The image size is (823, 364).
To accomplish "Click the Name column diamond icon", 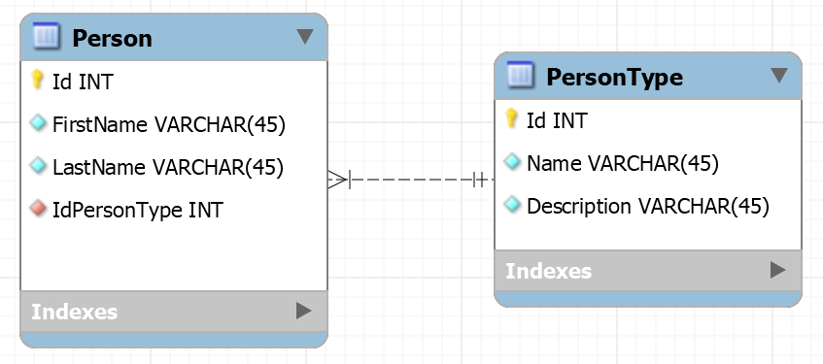I will (x=512, y=161).
